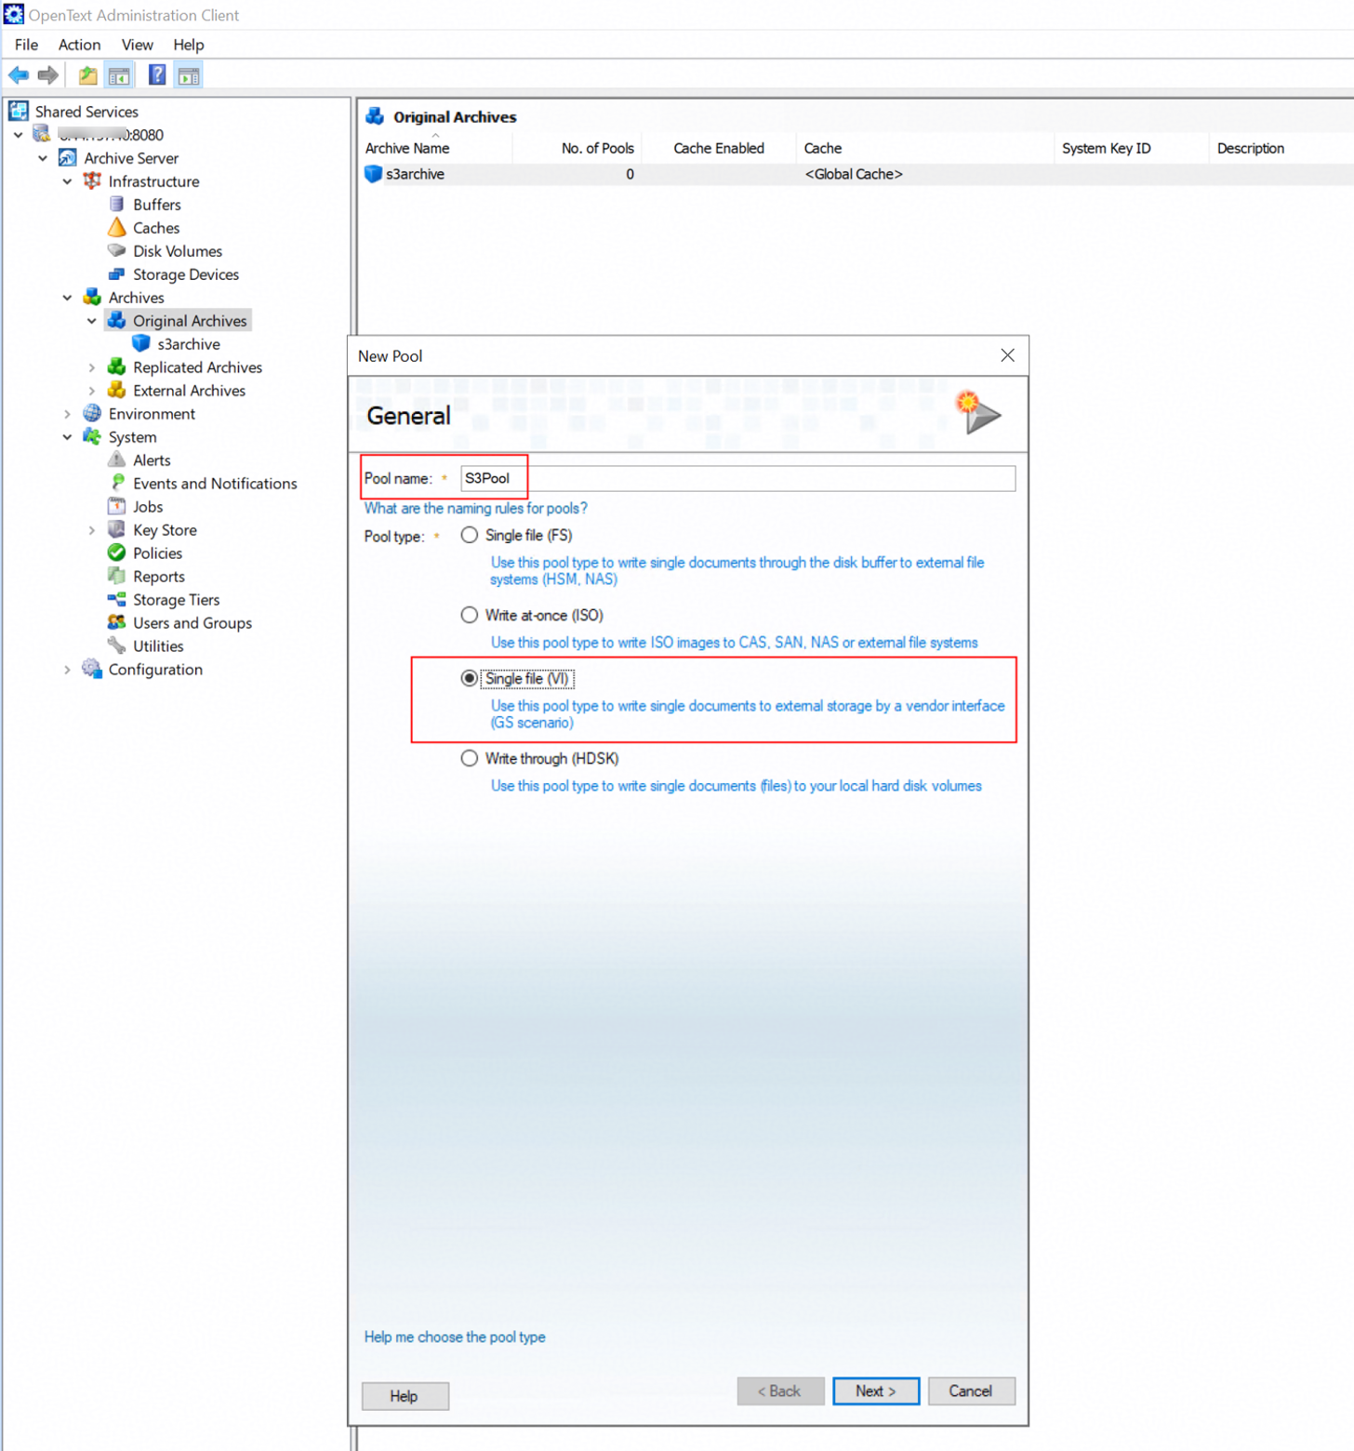Collapse the System tree node arrow

coord(67,437)
